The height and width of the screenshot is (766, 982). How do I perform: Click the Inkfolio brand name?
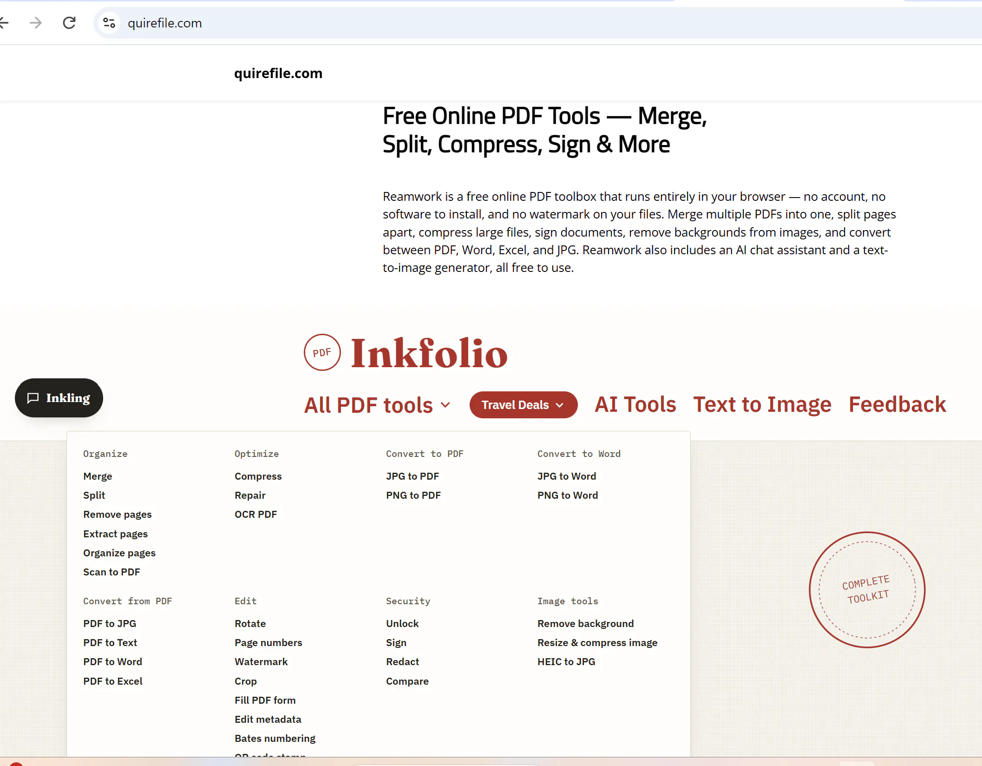pos(429,353)
